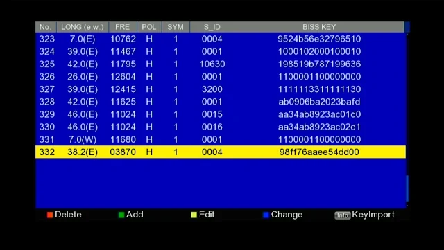Screen dimensions: 444x250
Task: Select row number 331
Action: (221, 139)
